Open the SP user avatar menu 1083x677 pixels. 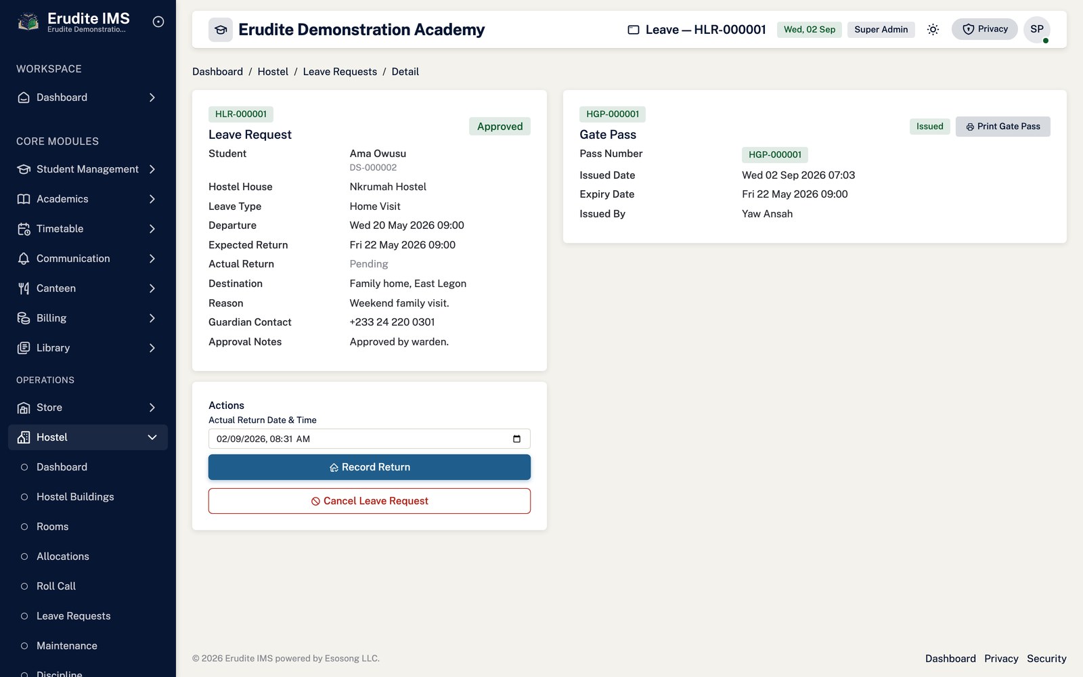pos(1036,29)
